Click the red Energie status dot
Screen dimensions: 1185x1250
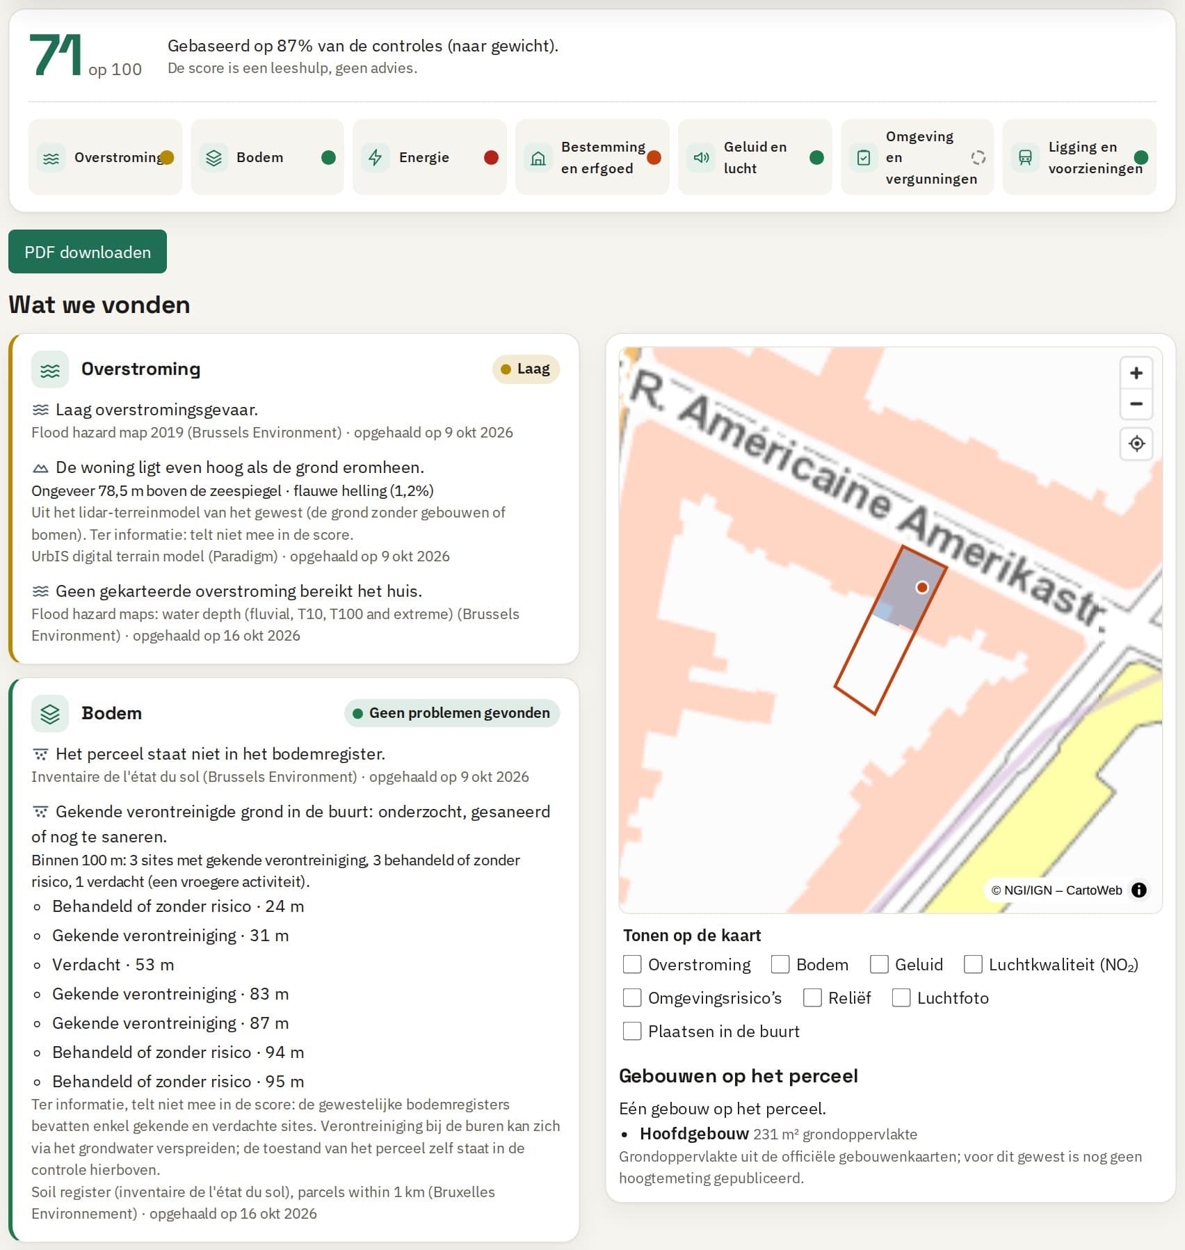tap(491, 158)
